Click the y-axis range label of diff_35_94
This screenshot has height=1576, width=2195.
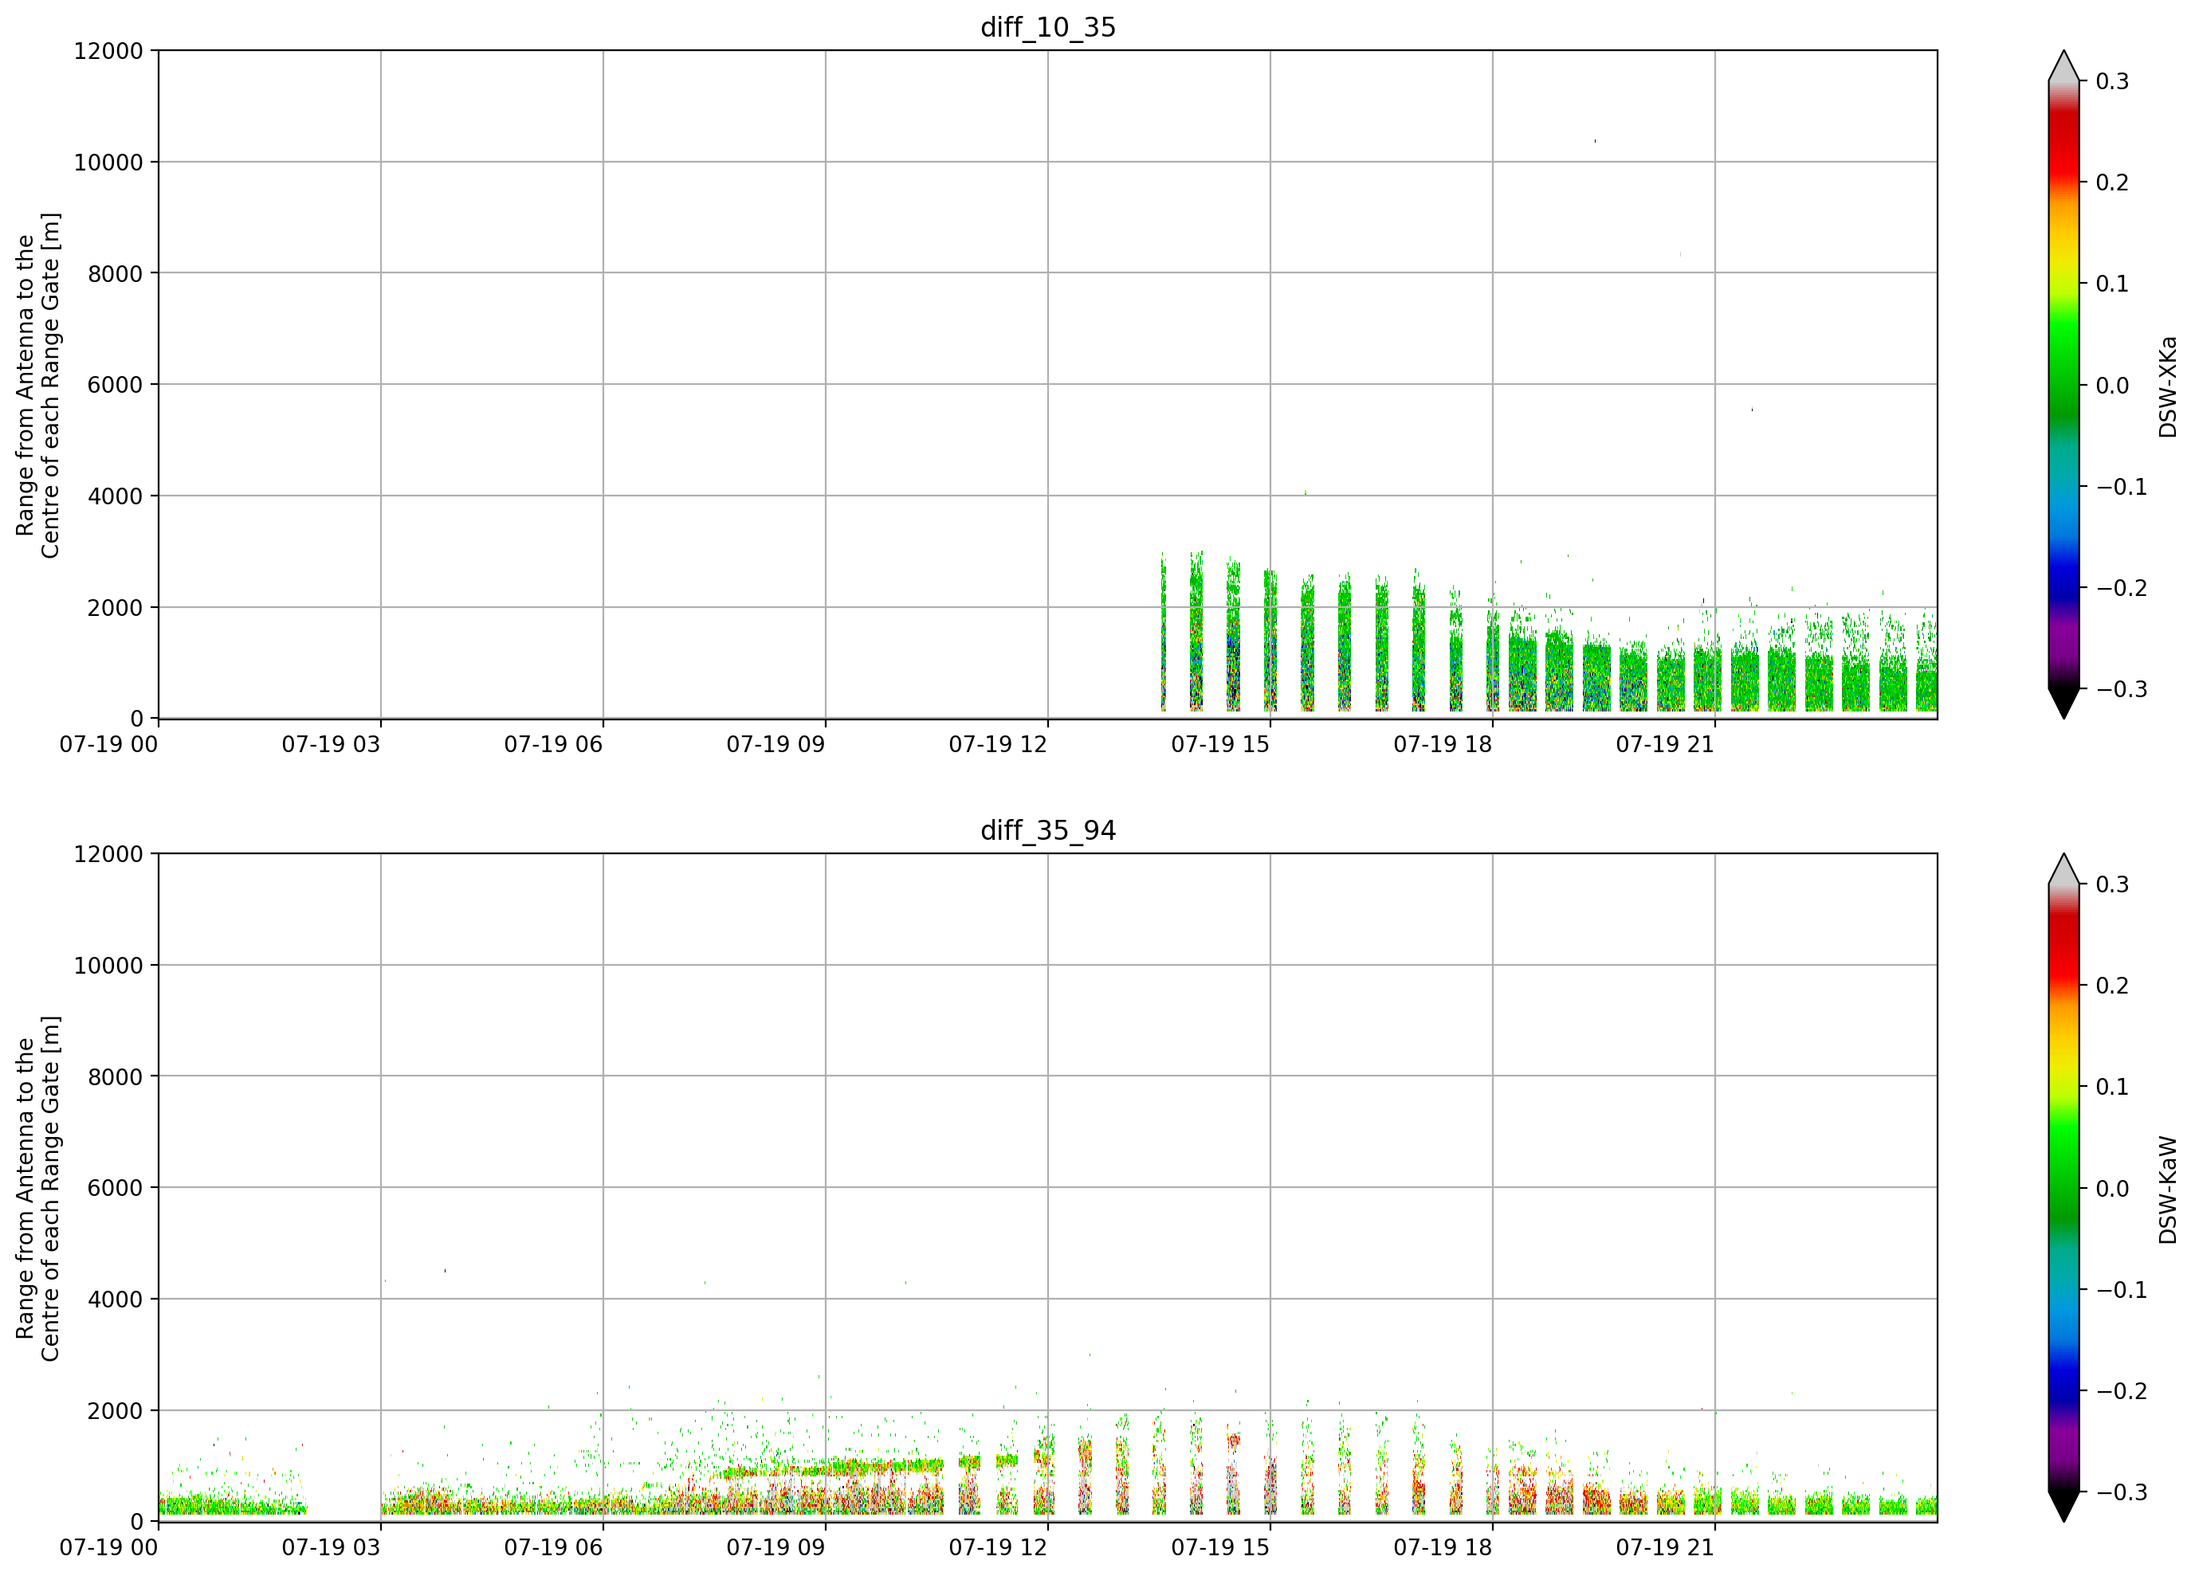(x=37, y=1188)
